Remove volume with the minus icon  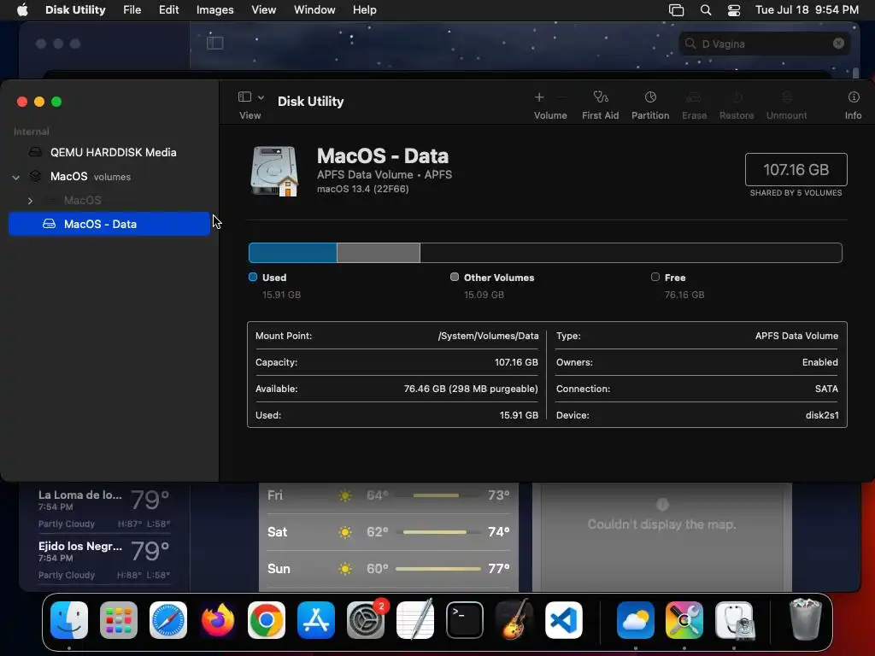point(562,97)
